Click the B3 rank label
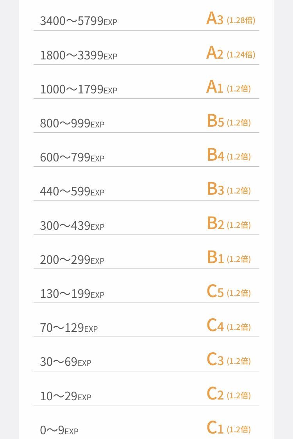293x439 pixels. coord(216,189)
